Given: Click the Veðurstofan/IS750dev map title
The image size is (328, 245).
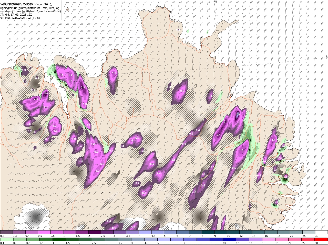Looking at the screenshot, I should [17, 4].
